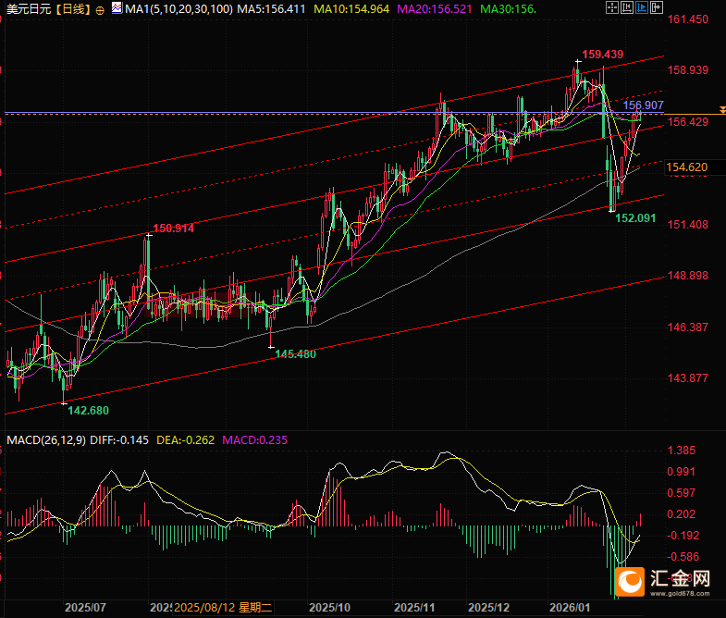Click the 142.680 low price label
The width and height of the screenshot is (726, 618).
[x=89, y=410]
